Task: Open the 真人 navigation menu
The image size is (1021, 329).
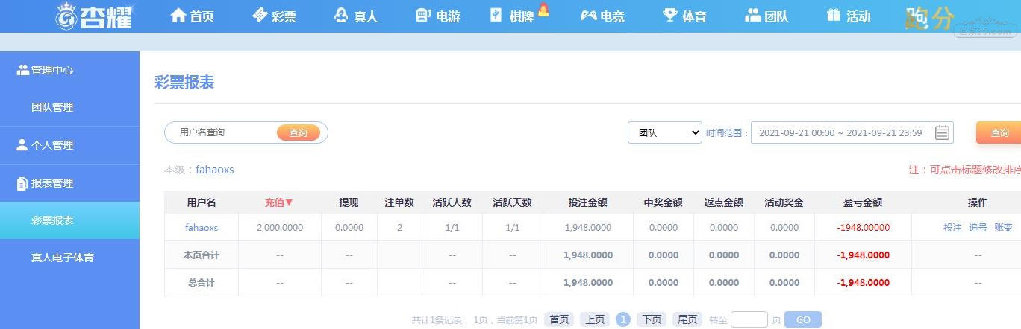Action: pyautogui.click(x=356, y=16)
